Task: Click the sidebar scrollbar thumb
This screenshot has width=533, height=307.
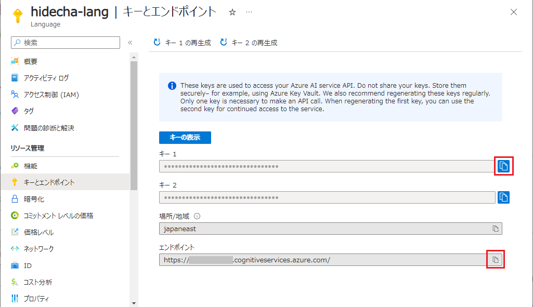Action: pos(134,126)
